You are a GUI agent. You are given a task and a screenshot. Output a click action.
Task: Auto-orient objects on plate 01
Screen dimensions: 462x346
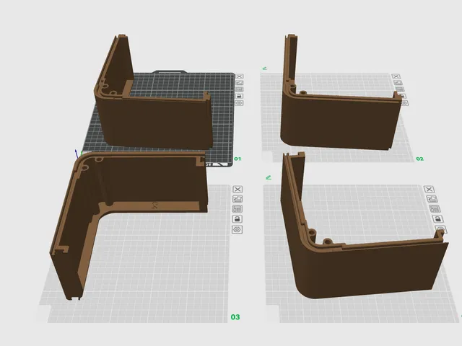coord(239,83)
